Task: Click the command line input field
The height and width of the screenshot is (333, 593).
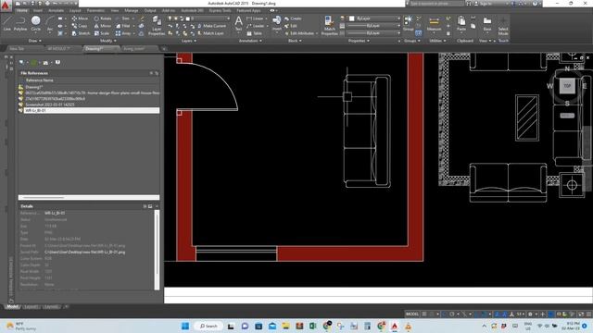Action: (x=378, y=300)
